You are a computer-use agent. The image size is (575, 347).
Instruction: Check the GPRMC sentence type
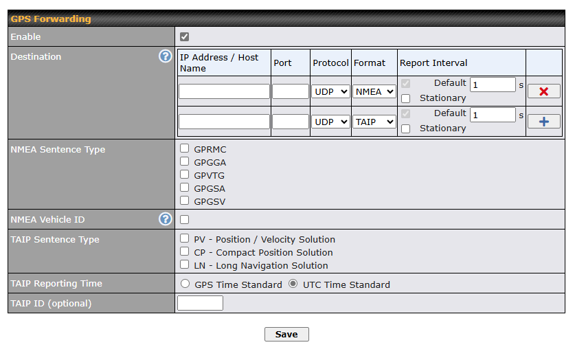(x=185, y=148)
